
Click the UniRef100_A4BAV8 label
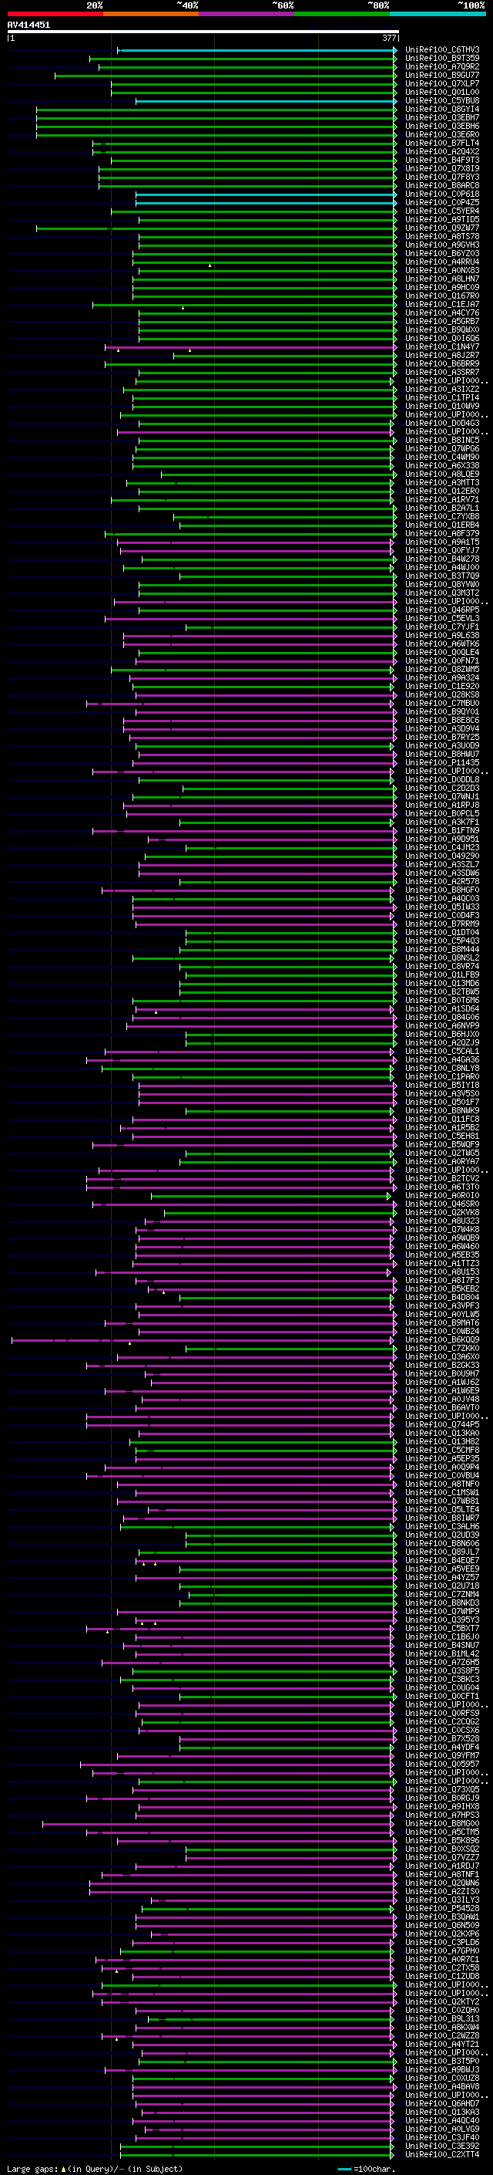coord(442,2086)
